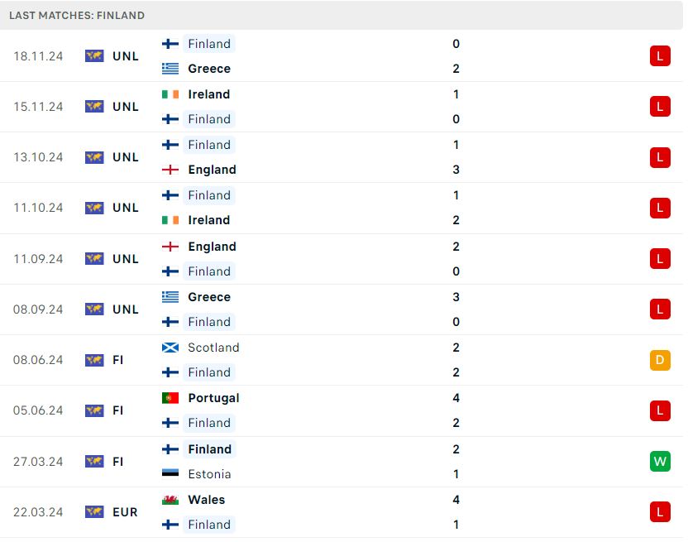Click the Ireland flag in 15.11.24 match
Image resolution: width=688 pixels, height=542 pixels.
pyautogui.click(x=170, y=94)
